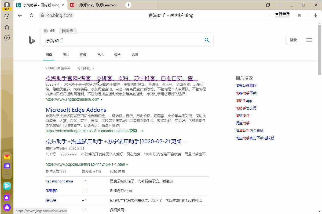Open related search 海淘助手怎么删除
This screenshot has height=214, width=322.
pyautogui.click(x=250, y=131)
